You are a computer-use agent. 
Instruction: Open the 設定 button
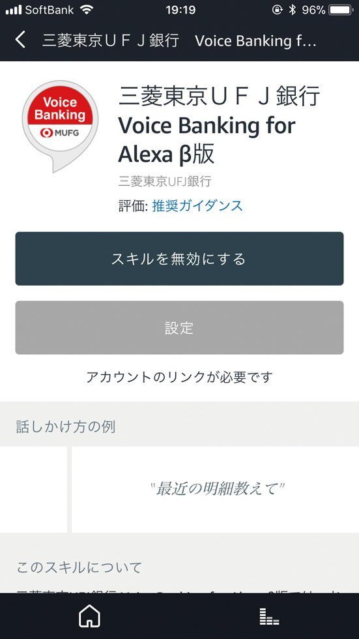180,327
